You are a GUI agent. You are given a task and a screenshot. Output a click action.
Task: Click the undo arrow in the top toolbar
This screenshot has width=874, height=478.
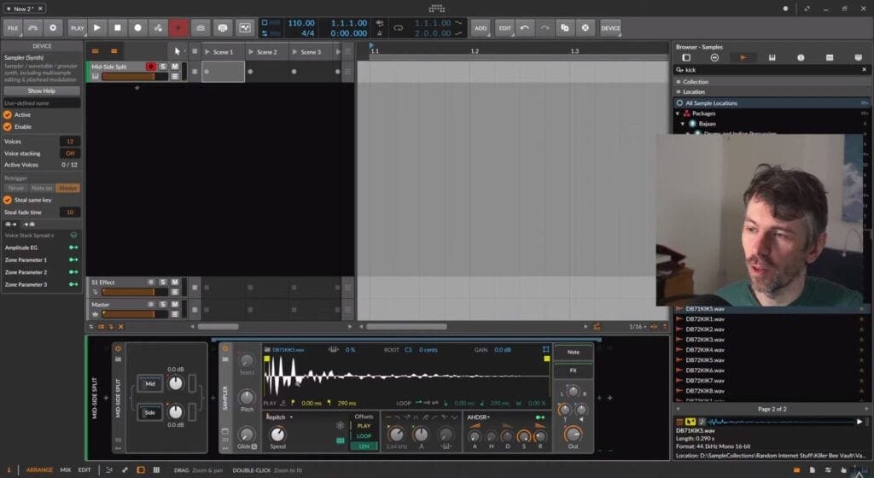click(x=525, y=28)
